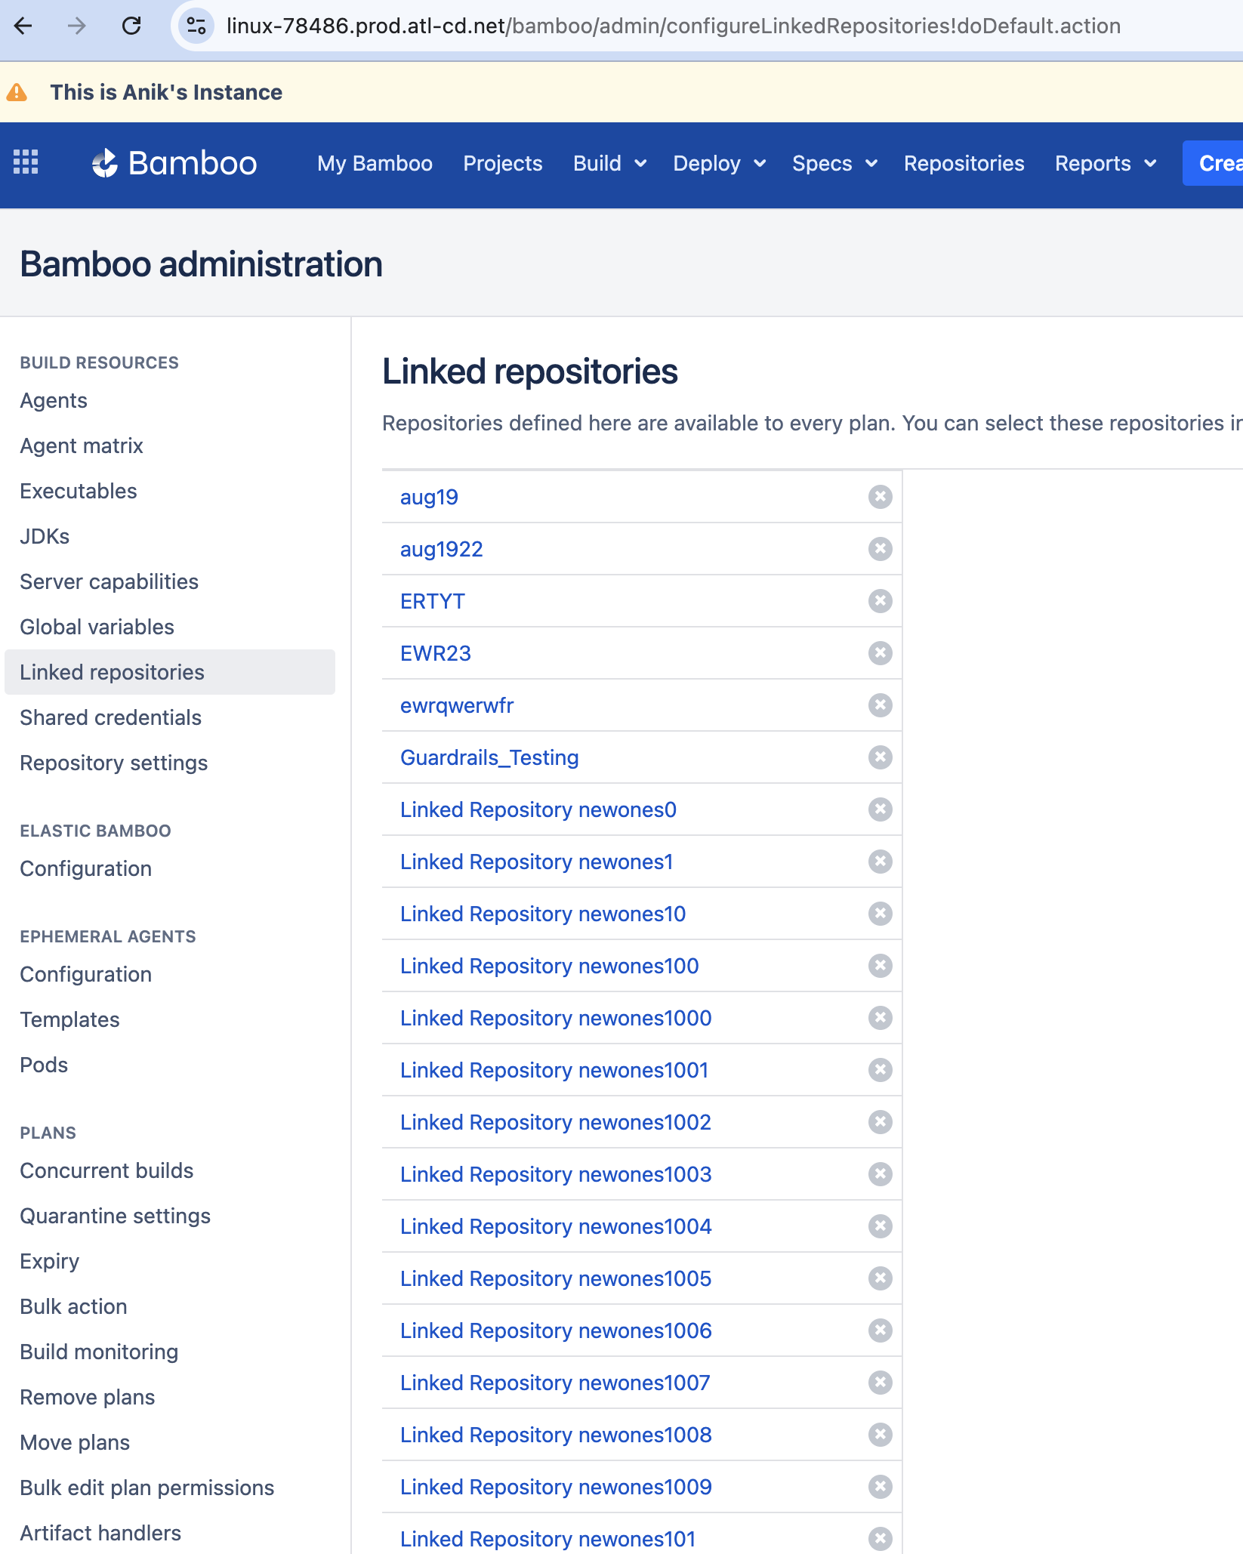Expand the Deploy dropdown menu
The width and height of the screenshot is (1243, 1554).
[720, 163]
